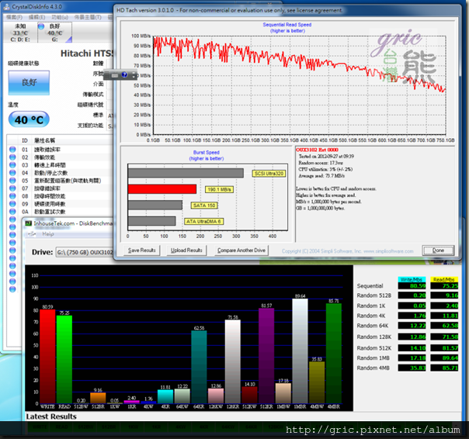Click the Latest Results heading in DiskBenchmark
469x439 pixels.
point(51,417)
